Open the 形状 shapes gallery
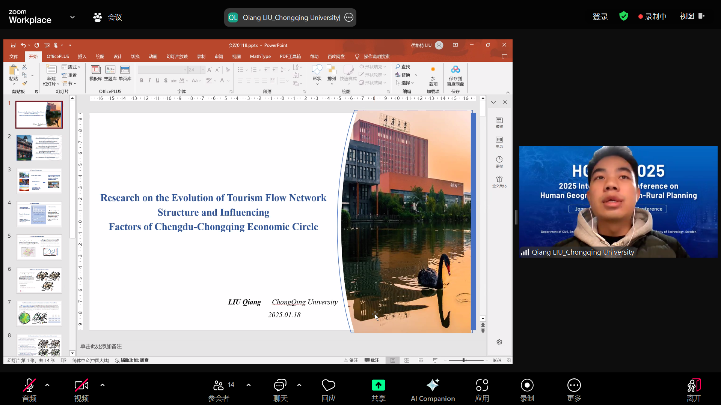 [x=317, y=74]
